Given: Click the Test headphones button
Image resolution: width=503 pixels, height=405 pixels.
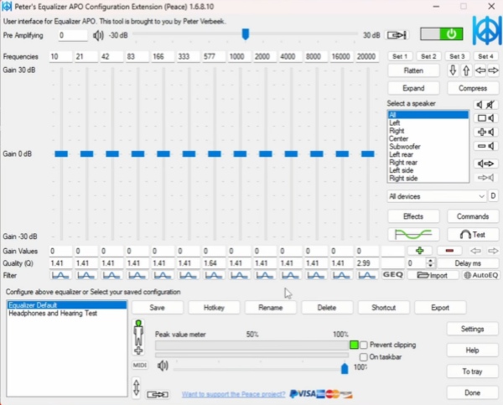Looking at the screenshot, I should (x=473, y=235).
